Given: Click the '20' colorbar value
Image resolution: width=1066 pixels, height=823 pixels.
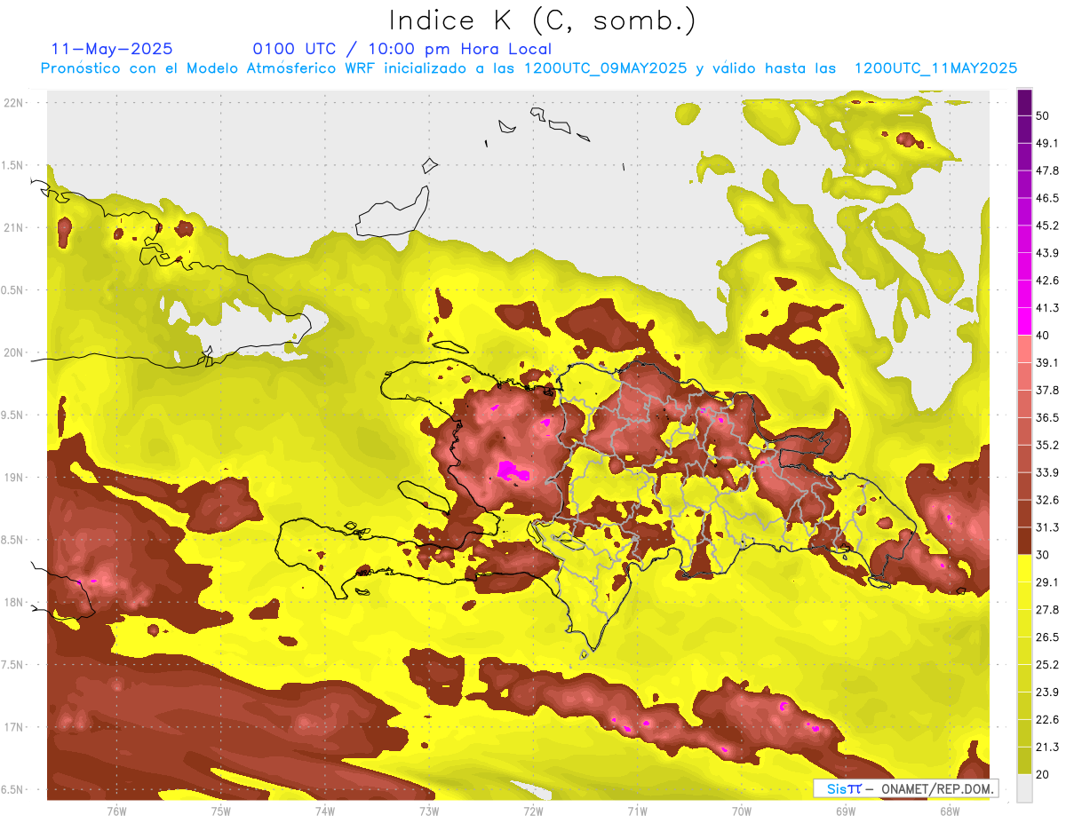Looking at the screenshot, I should [x=1043, y=774].
